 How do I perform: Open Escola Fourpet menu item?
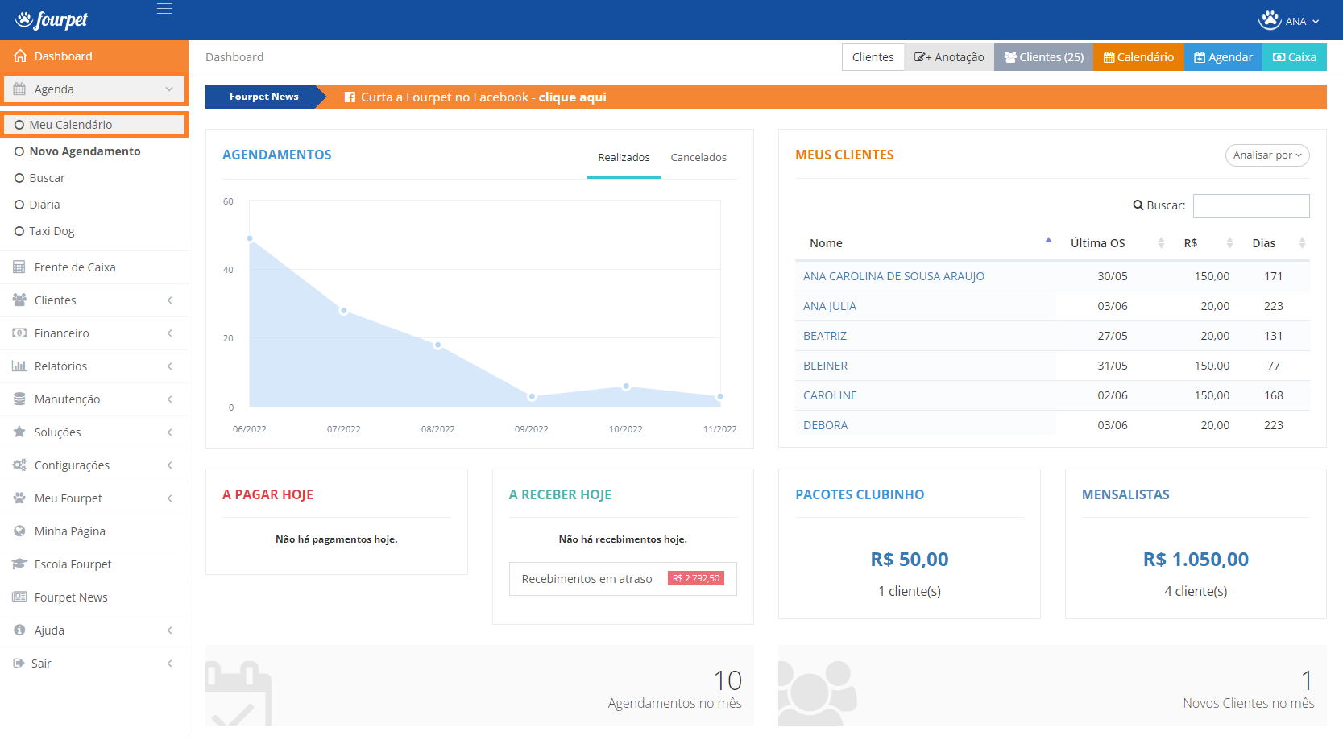(x=94, y=564)
